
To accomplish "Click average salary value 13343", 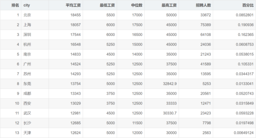I will click(x=76, y=93).
